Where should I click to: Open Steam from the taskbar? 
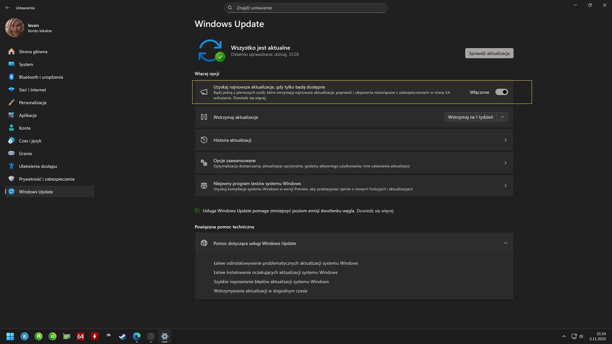(x=122, y=336)
